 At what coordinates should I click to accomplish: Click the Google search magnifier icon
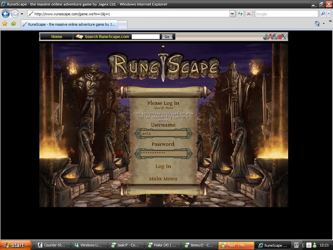coord(323,14)
